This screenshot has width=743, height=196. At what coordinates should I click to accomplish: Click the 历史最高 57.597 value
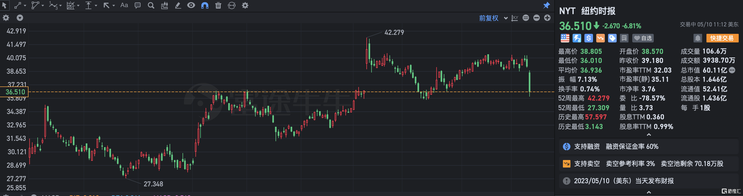pyautogui.click(x=596, y=117)
